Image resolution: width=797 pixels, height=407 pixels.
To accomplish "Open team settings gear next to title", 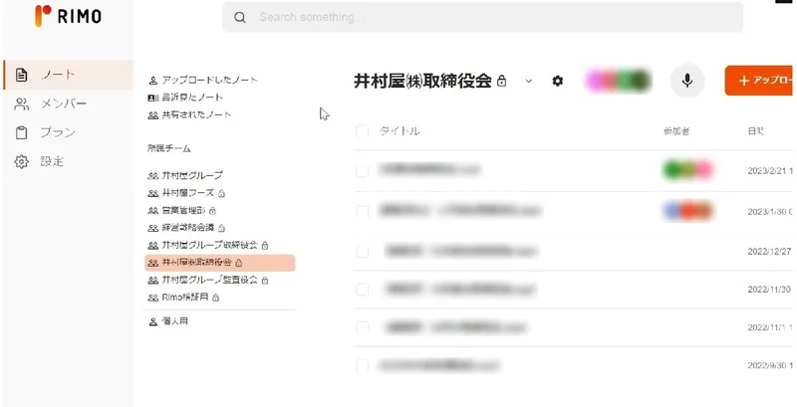I will [x=558, y=81].
